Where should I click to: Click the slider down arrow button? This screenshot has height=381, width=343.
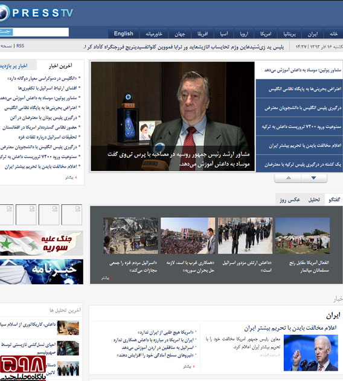tap(313, 178)
